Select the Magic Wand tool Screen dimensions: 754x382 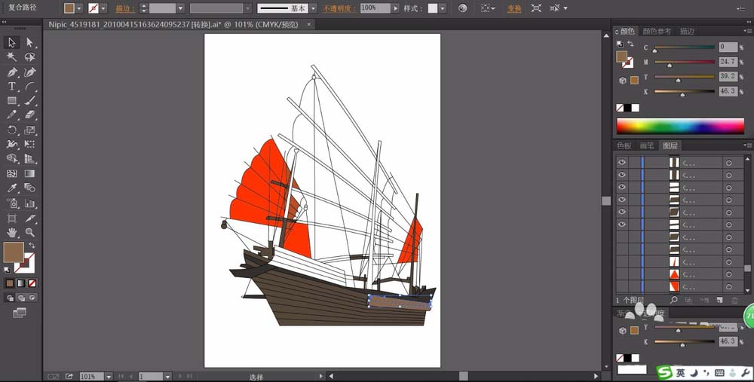pos(12,57)
